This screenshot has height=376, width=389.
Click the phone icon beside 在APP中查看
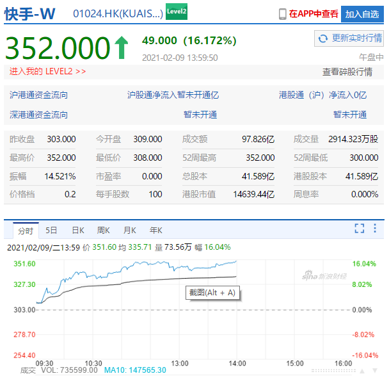282,14
